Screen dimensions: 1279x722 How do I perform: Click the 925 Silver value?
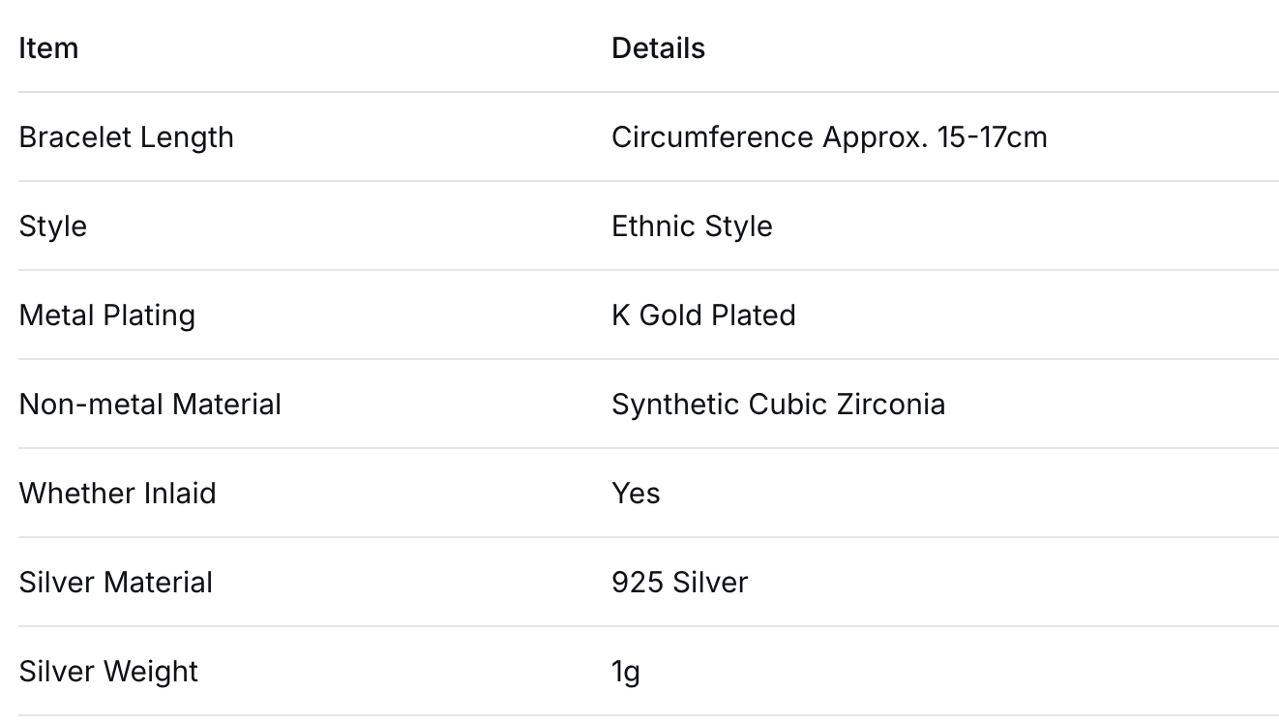[679, 582]
